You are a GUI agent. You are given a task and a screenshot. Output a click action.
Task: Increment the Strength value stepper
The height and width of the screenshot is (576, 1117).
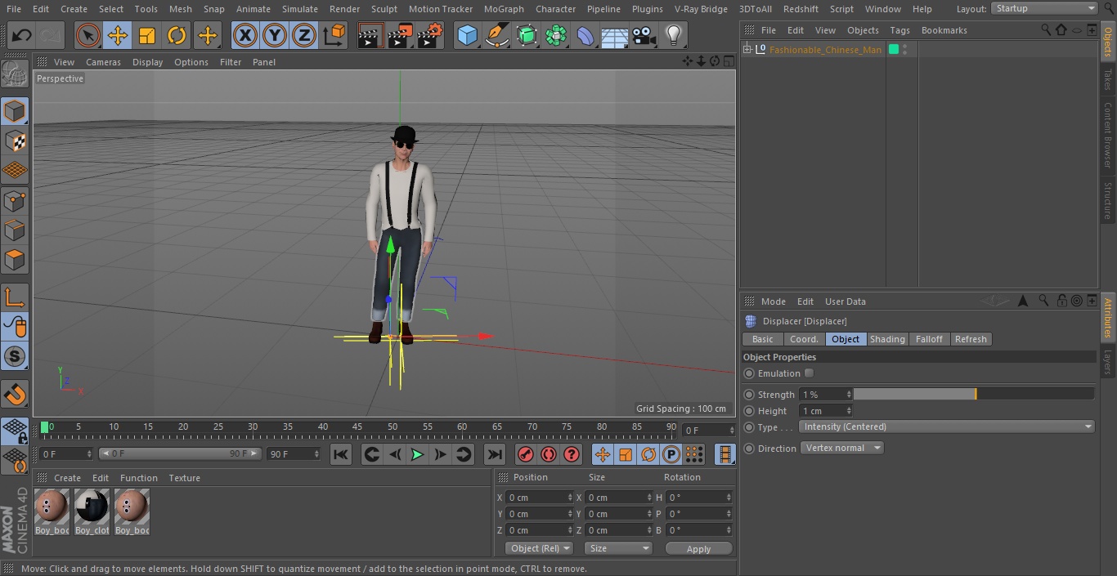pyautogui.click(x=849, y=391)
